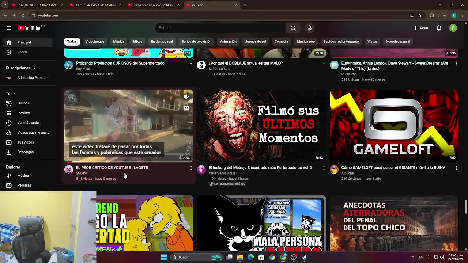Type in the Buscar search field
This screenshot has height=263, width=468.
[220, 28]
